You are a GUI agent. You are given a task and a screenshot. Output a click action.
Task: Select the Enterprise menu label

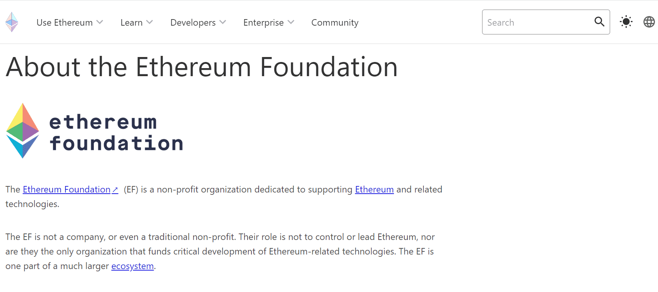pyautogui.click(x=263, y=23)
